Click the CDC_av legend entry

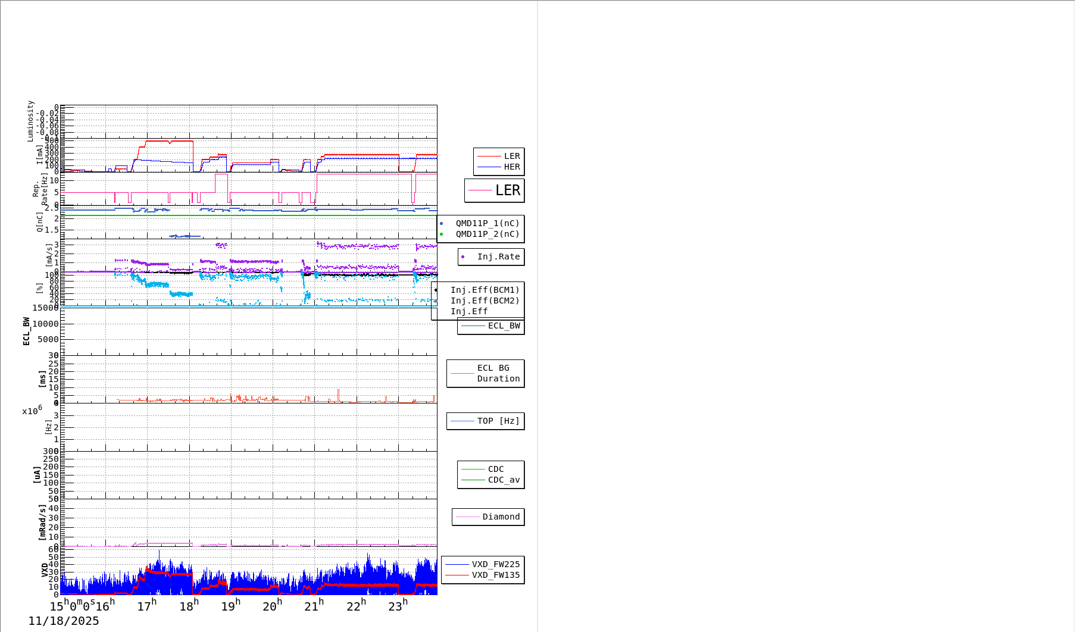point(503,480)
